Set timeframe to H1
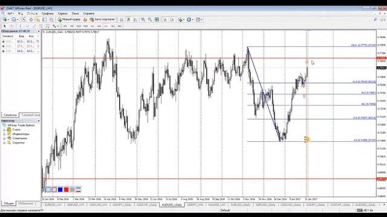The height and width of the screenshot is (217, 387). 93,26
